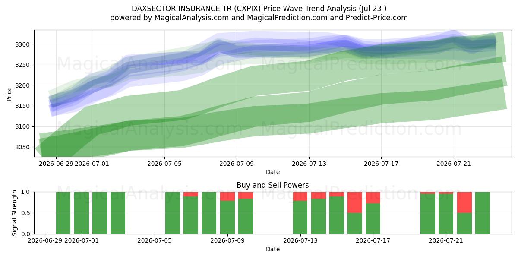
Task: Click the red sell segment on 2026-07-13 bar
Action: (300, 196)
